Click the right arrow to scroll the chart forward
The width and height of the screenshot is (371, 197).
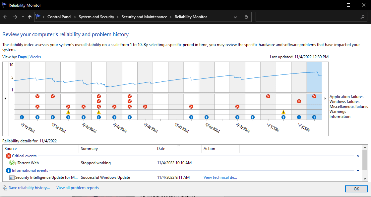pyautogui.click(x=325, y=98)
